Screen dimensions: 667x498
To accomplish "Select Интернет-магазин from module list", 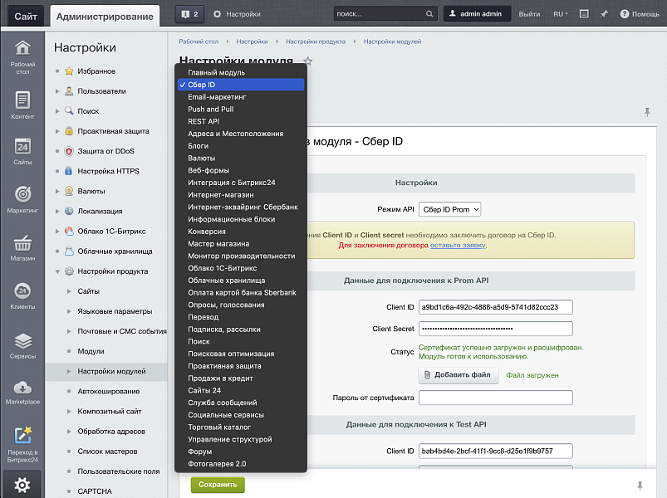I will 221,195.
